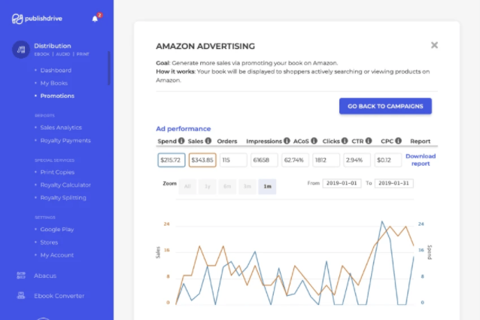
Task: Click the To date field 2019-01-31
Action: (394, 184)
